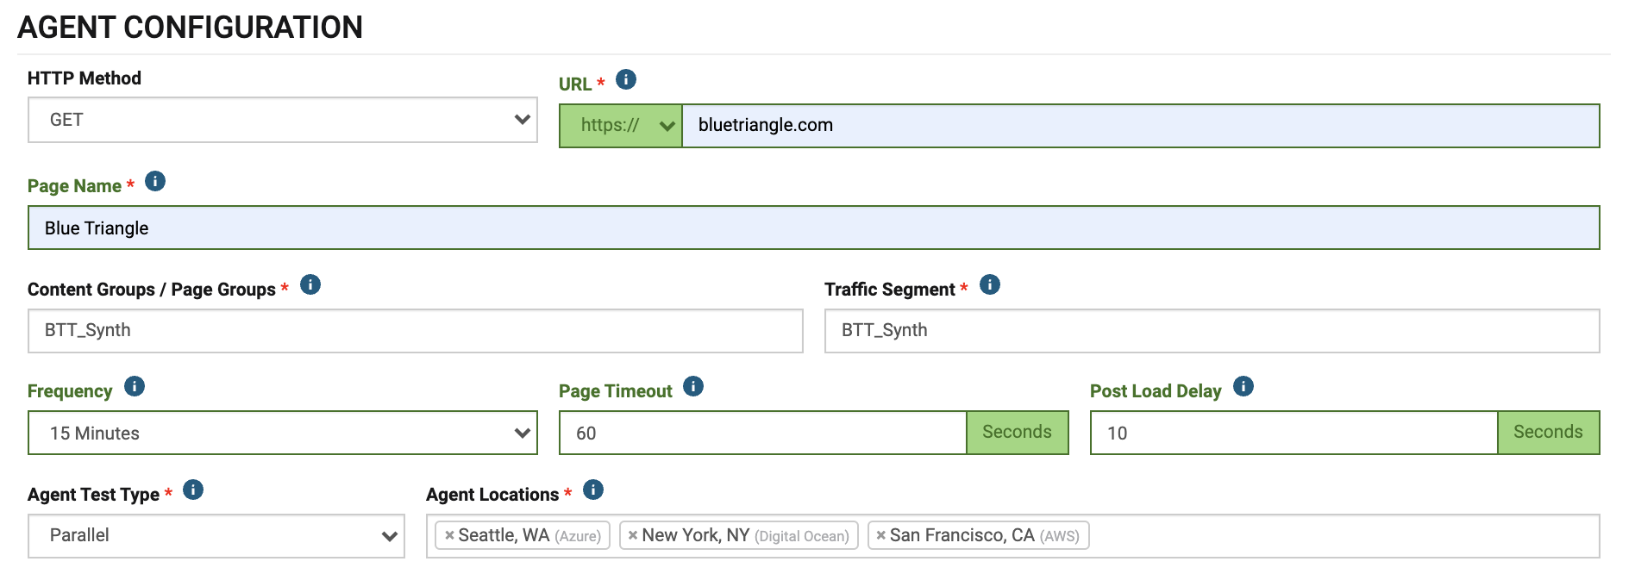Open the Post Load Delay info icon
The height and width of the screenshot is (574, 1635).
click(x=1243, y=386)
